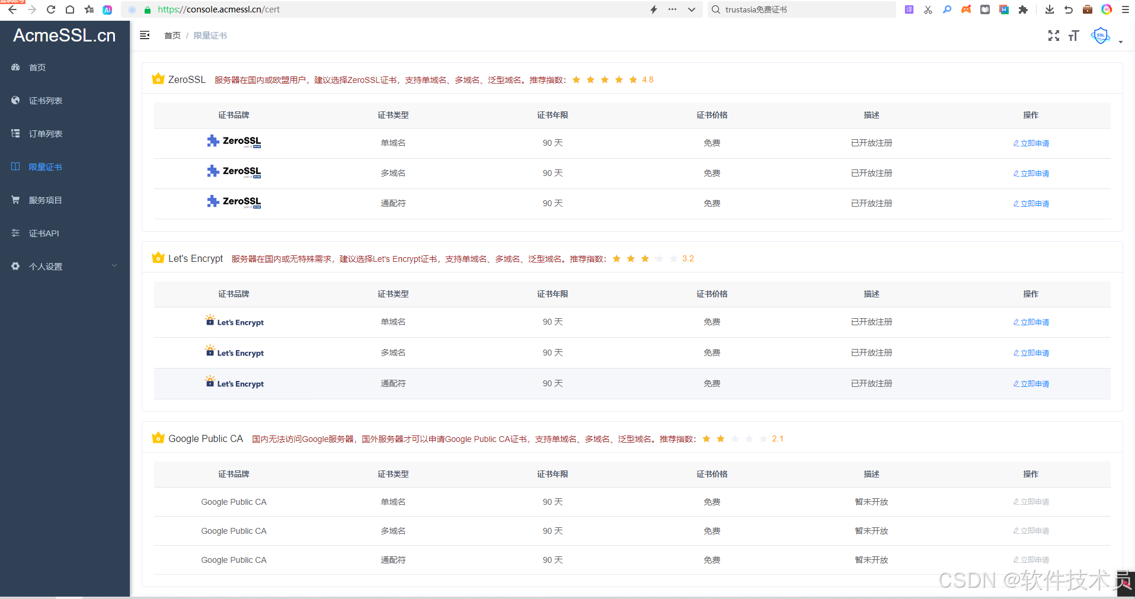This screenshot has width=1135, height=599.
Task: Open the AI assistant icon in the toolbar
Action: point(107,9)
